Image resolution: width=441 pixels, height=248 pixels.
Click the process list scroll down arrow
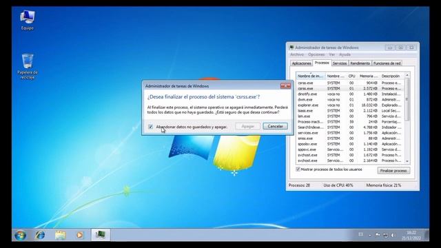coord(407,161)
